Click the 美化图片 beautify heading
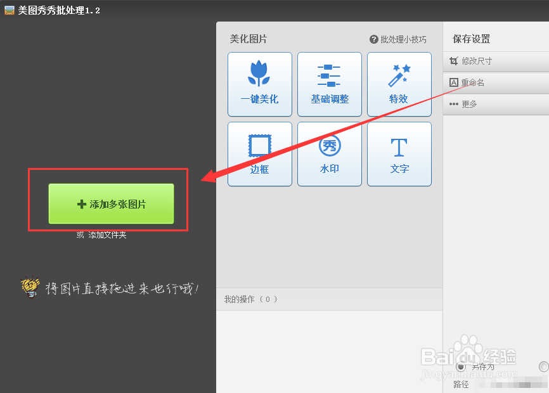This screenshot has width=549, height=393. (x=249, y=39)
